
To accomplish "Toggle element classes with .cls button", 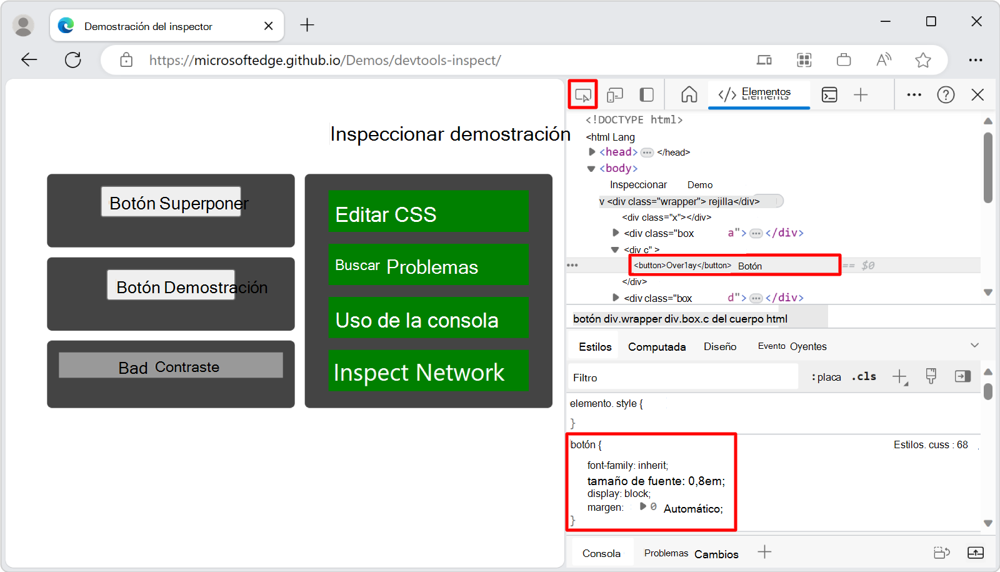I will pos(864,376).
